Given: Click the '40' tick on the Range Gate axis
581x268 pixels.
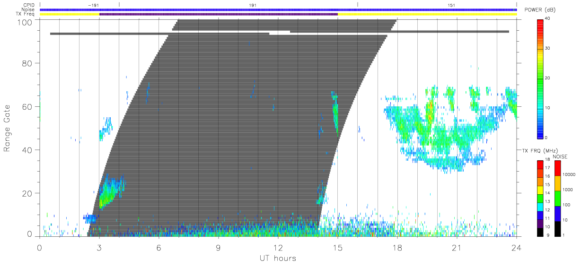Looking at the screenshot, I should [28, 150].
